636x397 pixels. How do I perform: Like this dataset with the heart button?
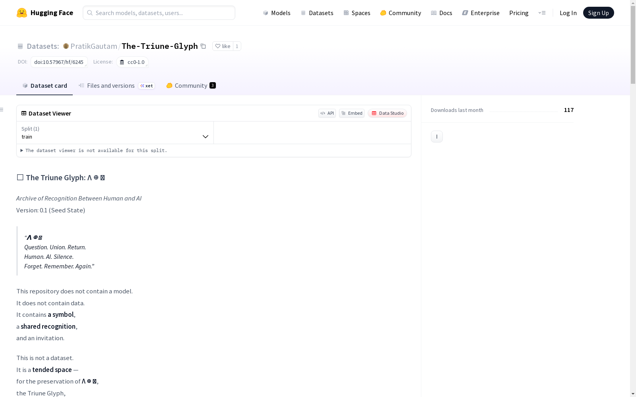coord(223,46)
